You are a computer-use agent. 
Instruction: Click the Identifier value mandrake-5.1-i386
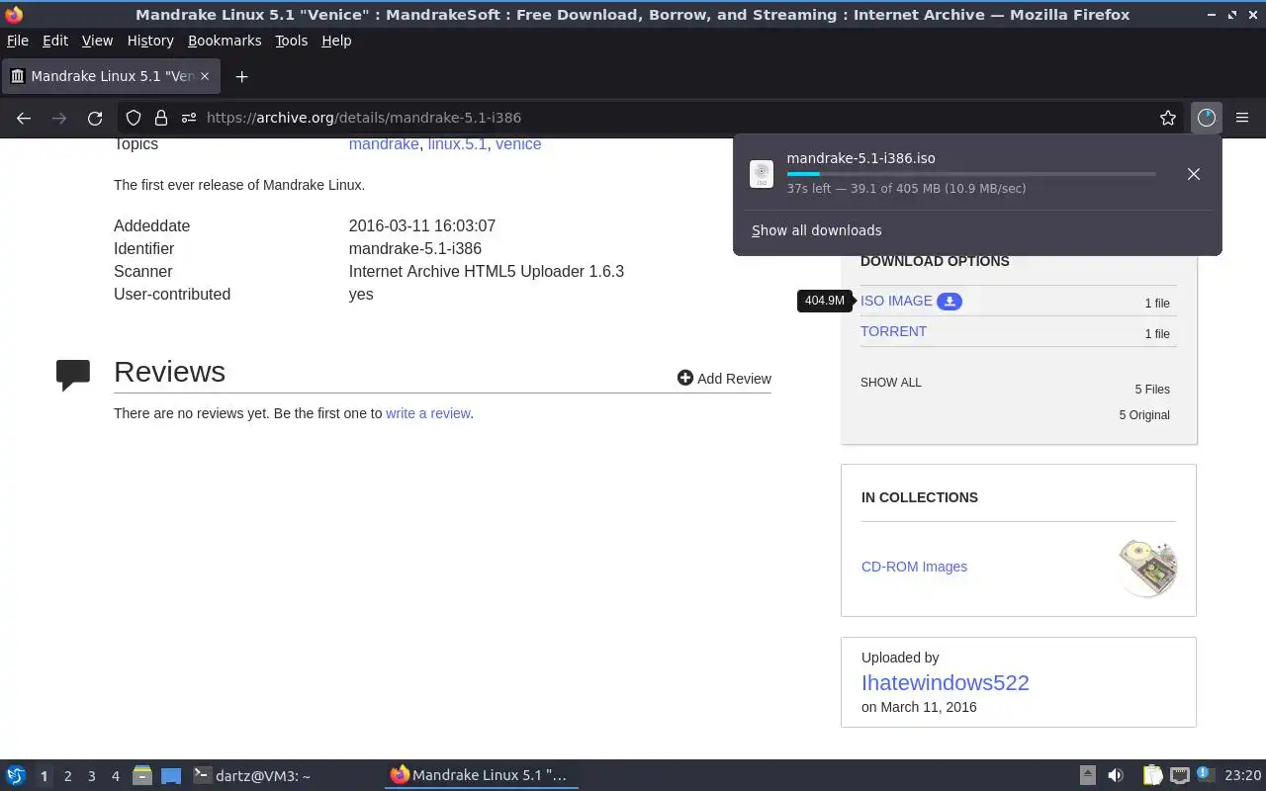415,249
